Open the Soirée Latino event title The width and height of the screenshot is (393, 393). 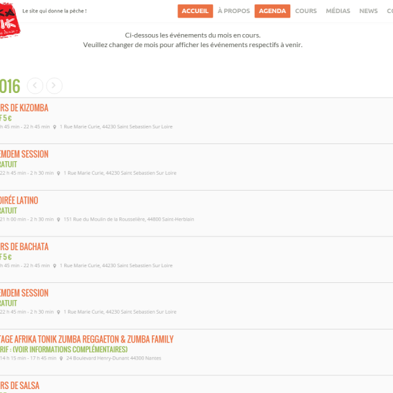click(x=20, y=200)
